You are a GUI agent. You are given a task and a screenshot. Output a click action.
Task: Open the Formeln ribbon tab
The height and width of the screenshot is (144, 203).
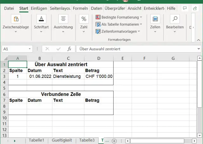click(x=80, y=9)
